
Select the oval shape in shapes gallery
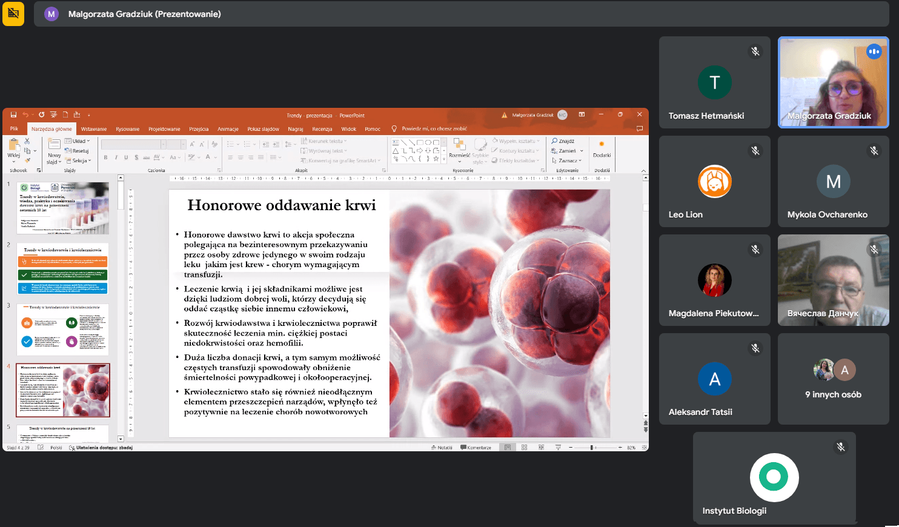[428, 142]
